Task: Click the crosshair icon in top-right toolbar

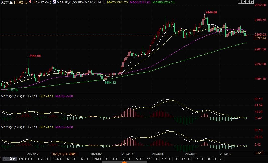Action: pyautogui.click(x=240, y=2)
